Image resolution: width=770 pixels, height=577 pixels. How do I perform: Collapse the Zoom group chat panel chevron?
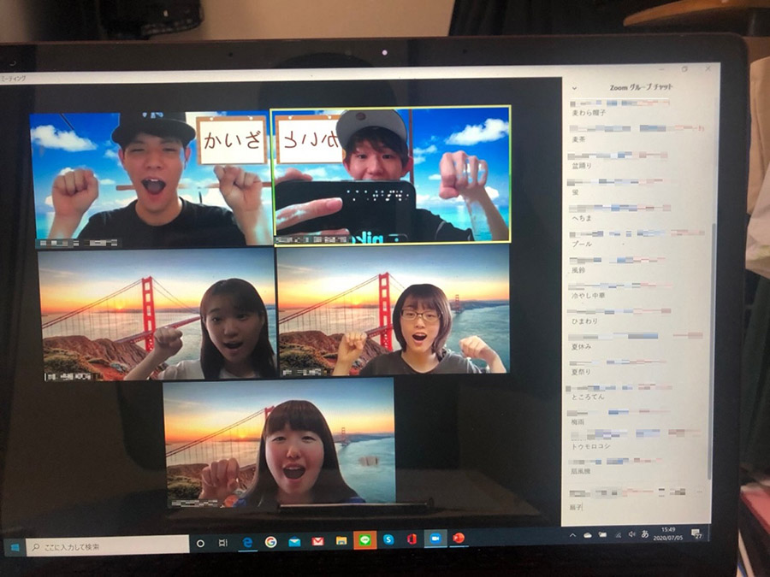574,88
